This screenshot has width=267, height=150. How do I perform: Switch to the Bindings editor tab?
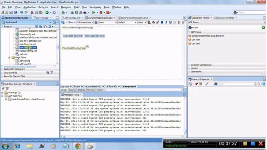point(81,90)
